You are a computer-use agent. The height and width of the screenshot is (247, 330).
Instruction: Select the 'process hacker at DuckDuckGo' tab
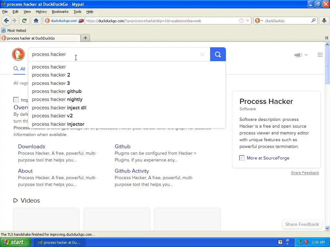click(x=40, y=38)
